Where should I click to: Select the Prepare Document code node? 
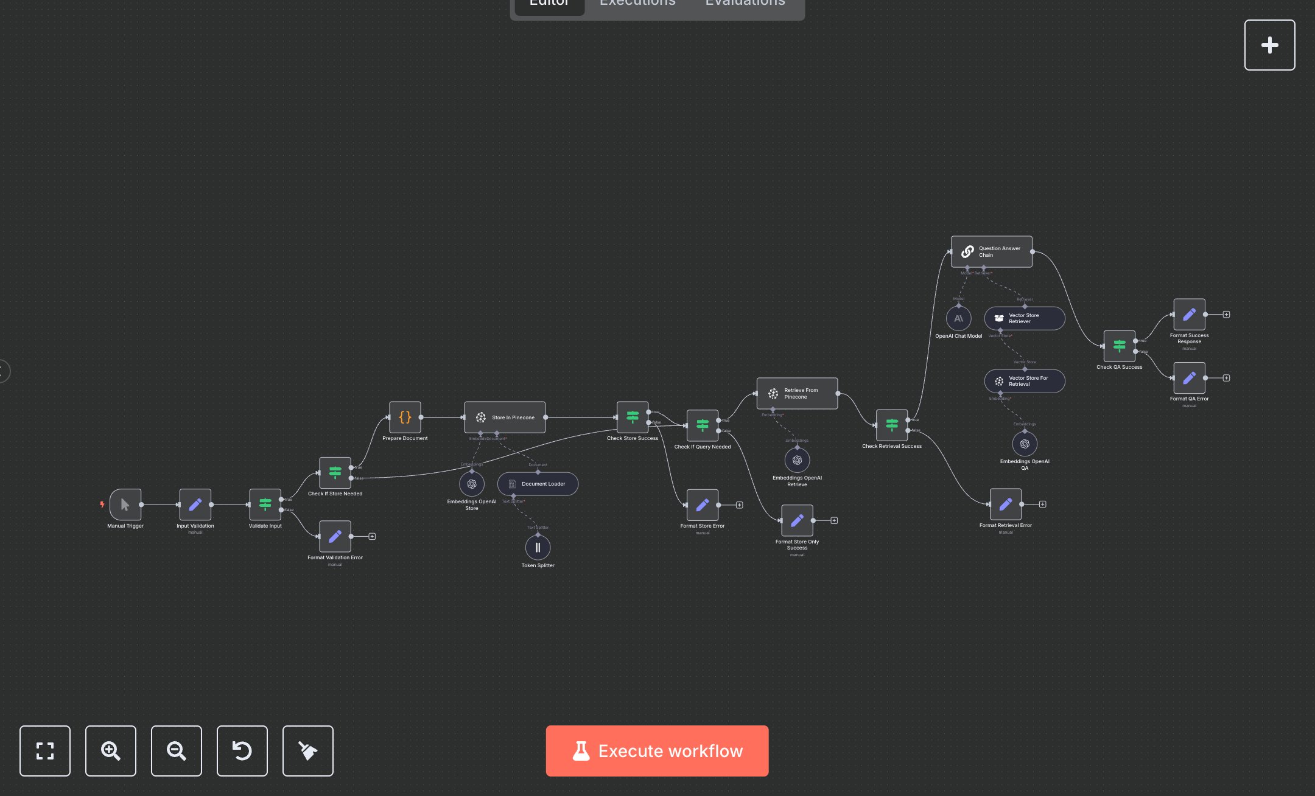405,417
